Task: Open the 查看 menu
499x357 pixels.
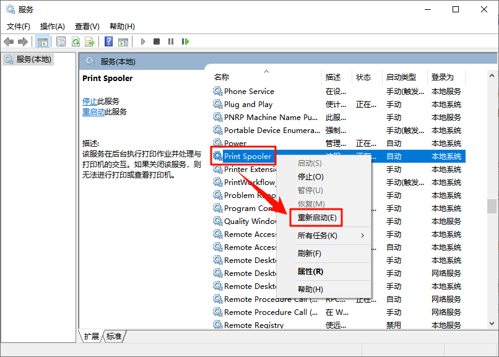Action: 87,26
